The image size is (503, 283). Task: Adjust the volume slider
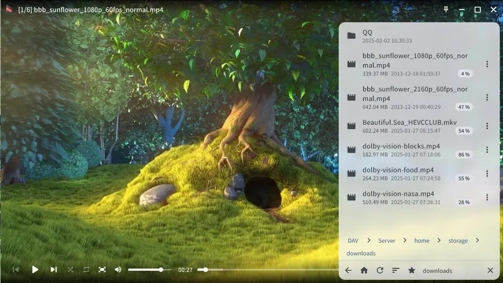click(149, 270)
